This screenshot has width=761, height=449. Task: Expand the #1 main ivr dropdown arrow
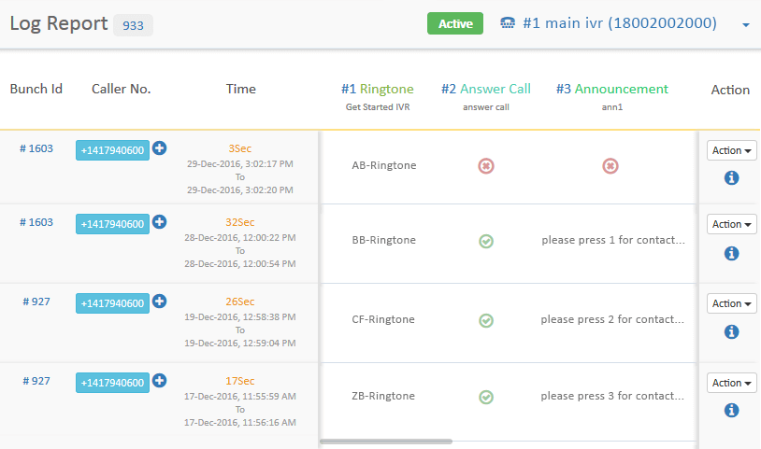tap(746, 24)
